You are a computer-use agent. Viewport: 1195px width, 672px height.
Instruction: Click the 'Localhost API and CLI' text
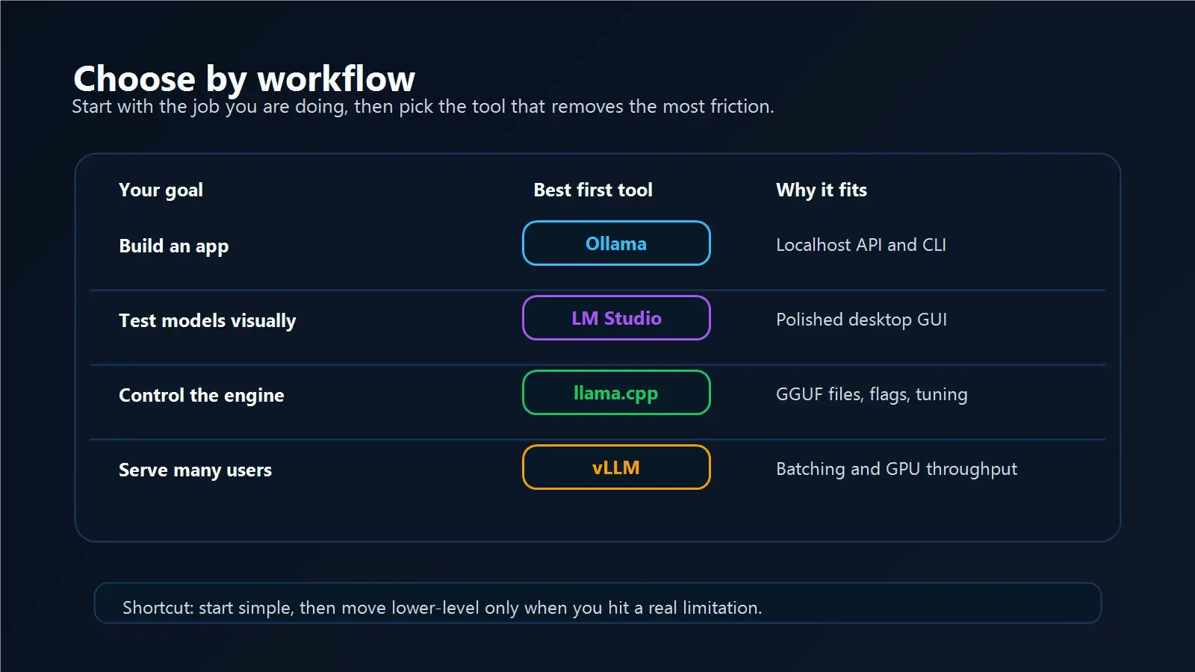point(861,245)
